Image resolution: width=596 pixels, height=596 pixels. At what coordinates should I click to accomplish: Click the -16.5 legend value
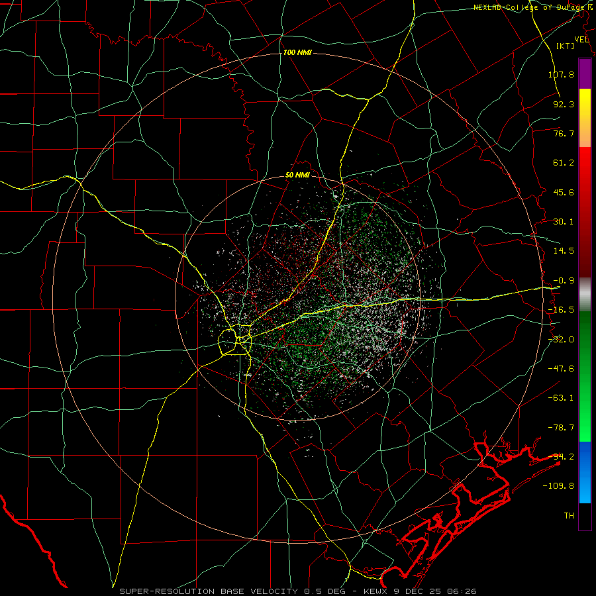coord(561,310)
